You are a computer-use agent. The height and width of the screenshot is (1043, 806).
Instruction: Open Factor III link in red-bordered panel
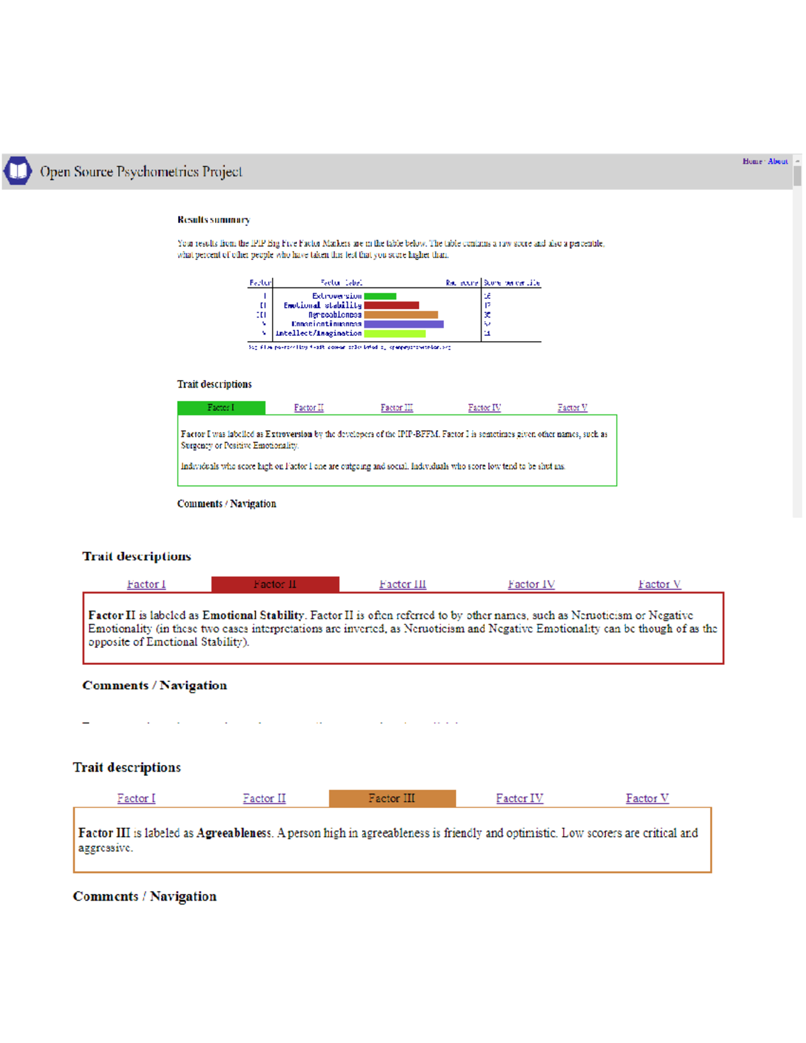pyautogui.click(x=402, y=584)
